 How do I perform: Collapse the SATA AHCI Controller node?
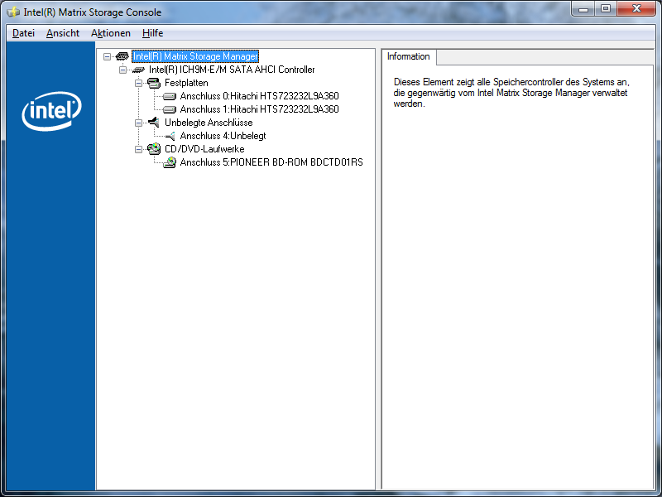122,70
